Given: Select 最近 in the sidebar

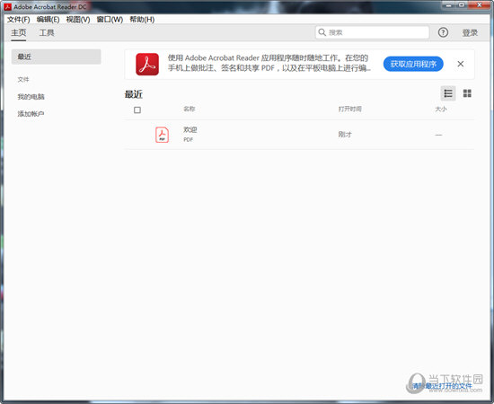Looking at the screenshot, I should (56, 57).
